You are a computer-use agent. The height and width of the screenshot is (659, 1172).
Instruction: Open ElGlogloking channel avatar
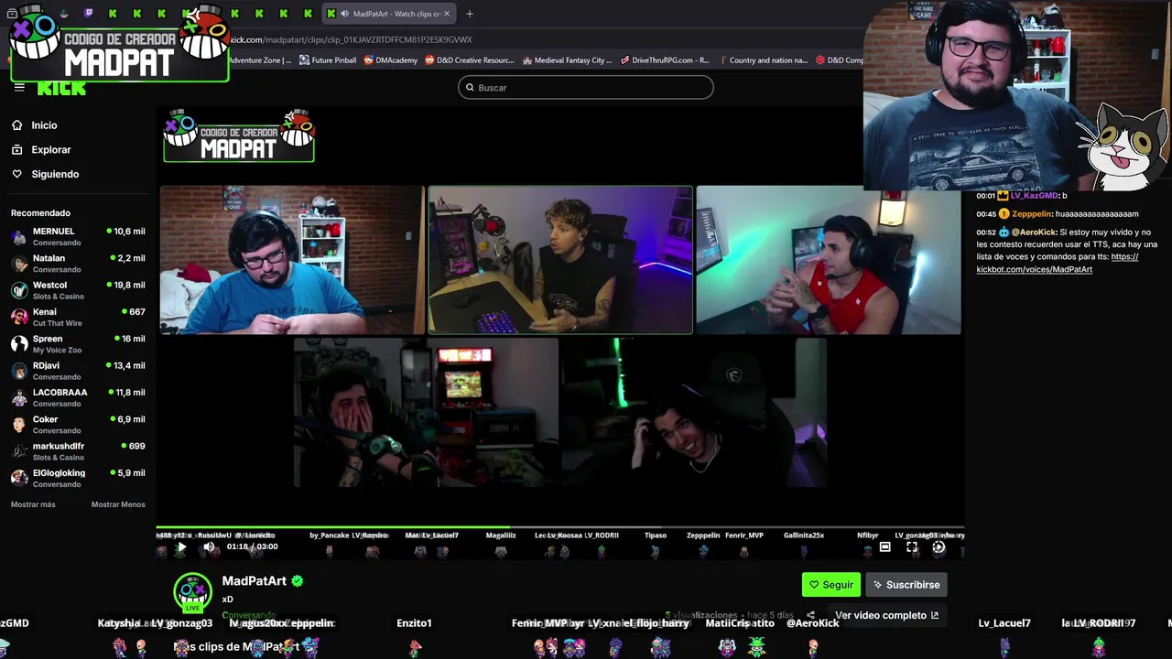[x=19, y=479]
